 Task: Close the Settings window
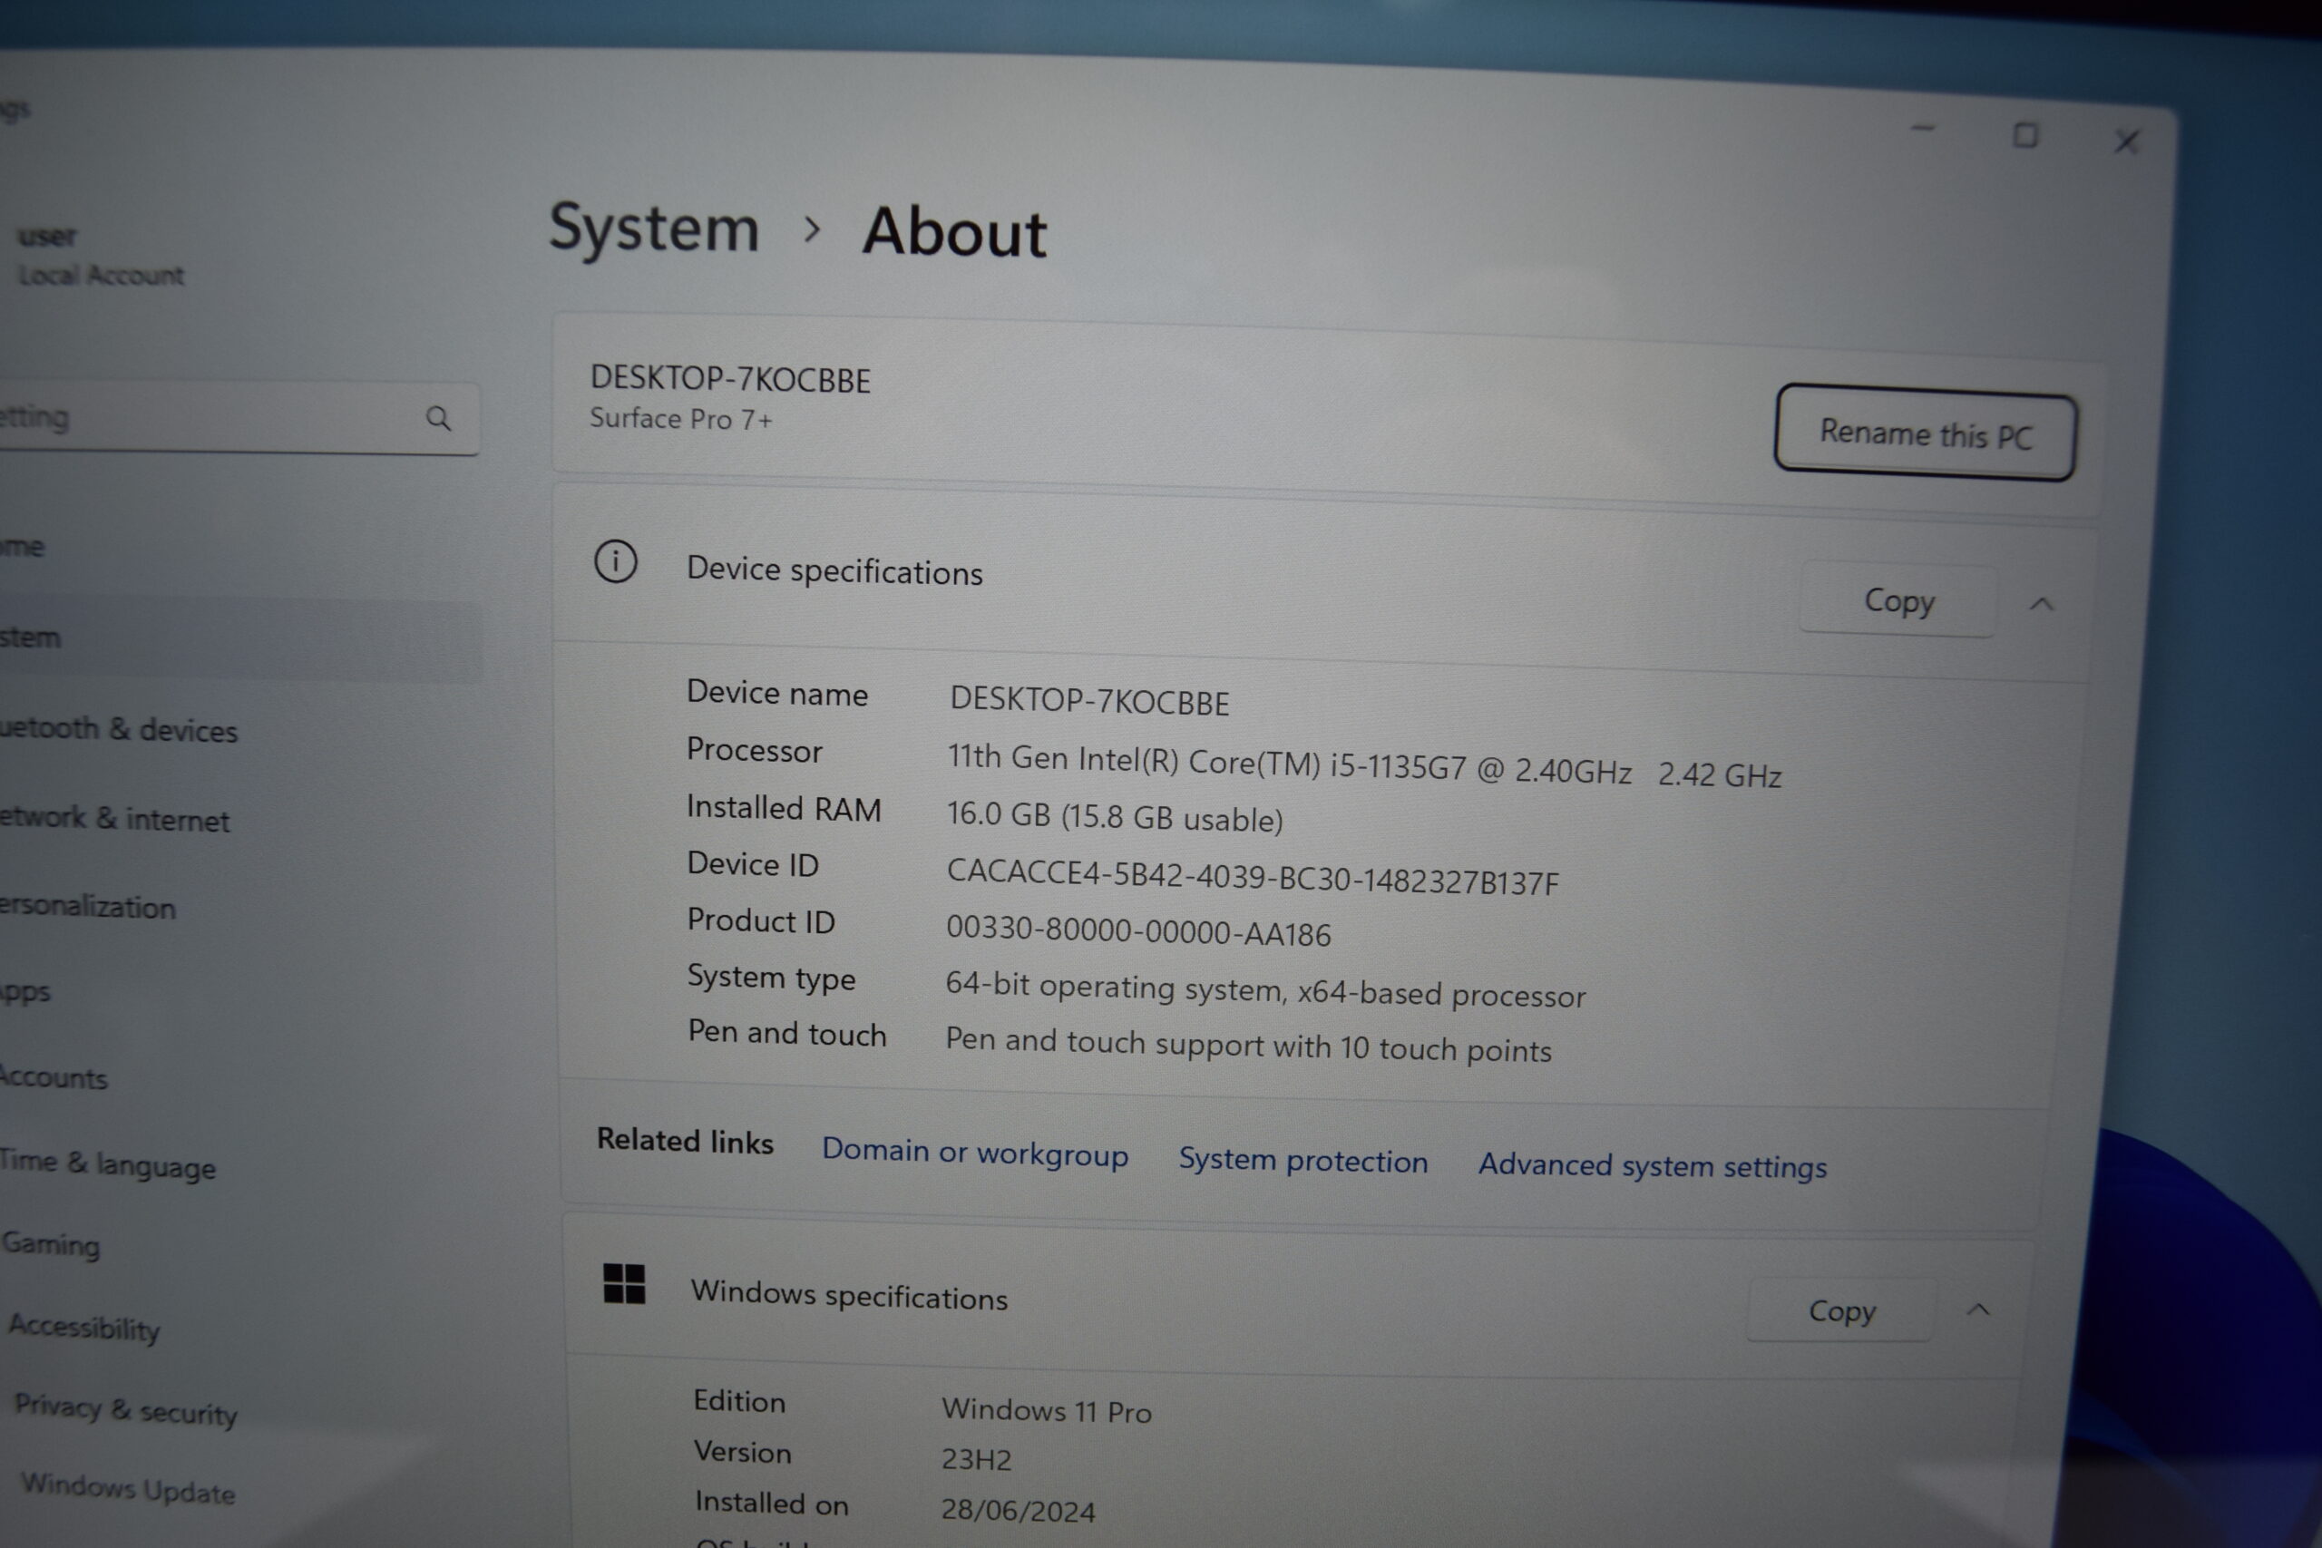pos(2125,141)
